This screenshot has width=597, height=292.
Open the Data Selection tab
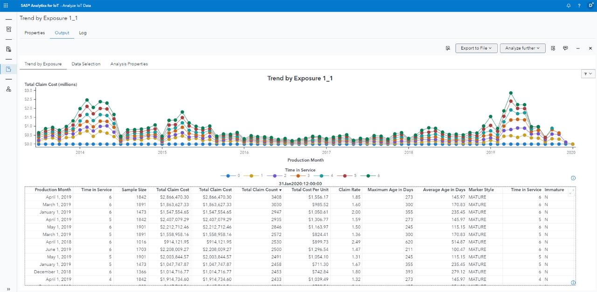[86, 64]
